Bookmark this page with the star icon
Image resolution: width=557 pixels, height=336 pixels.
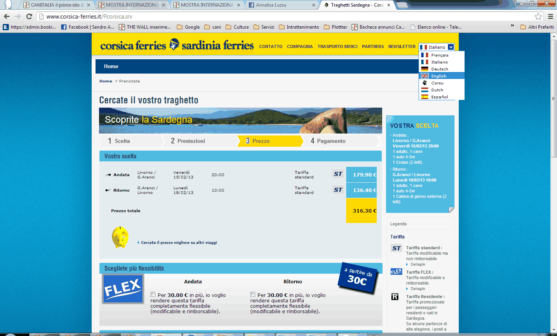(x=538, y=16)
